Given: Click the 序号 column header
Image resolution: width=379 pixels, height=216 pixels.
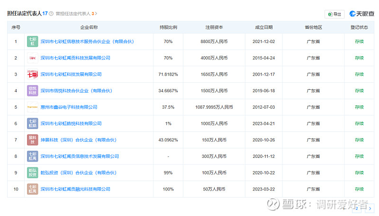Looking at the screenshot, I should pyautogui.click(x=16, y=27).
